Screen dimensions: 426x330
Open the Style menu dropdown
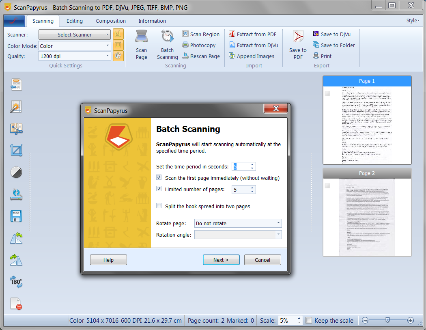pos(413,21)
